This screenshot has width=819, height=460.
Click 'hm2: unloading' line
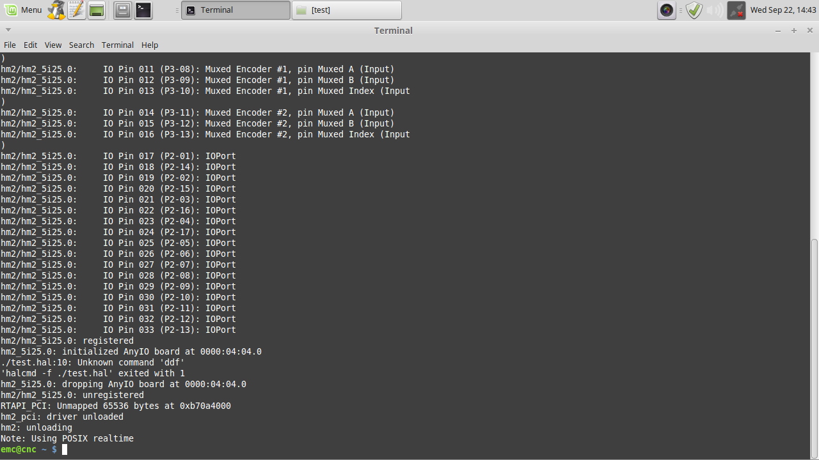36,427
